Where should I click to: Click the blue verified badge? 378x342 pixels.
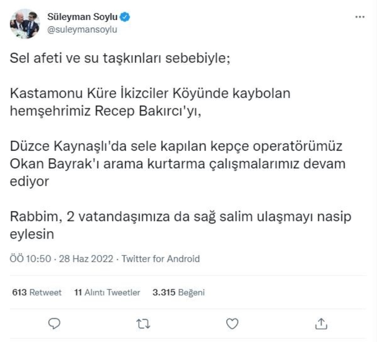(126, 17)
